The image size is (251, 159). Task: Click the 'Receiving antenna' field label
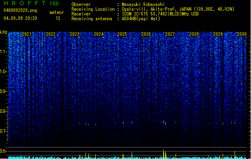(92, 19)
